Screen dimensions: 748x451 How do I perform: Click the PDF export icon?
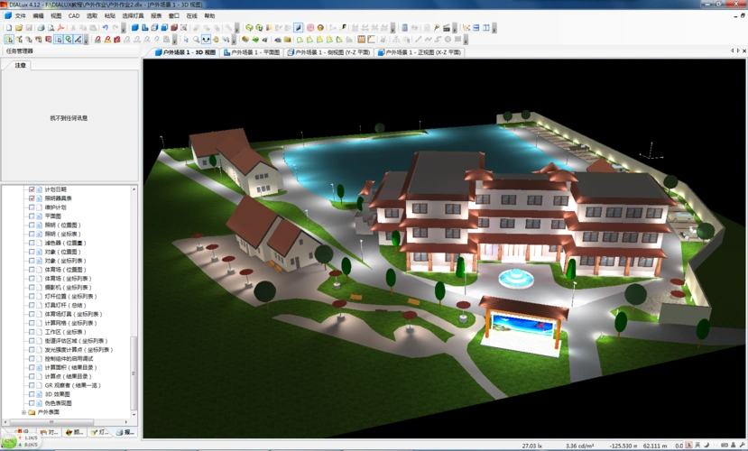coord(61,28)
